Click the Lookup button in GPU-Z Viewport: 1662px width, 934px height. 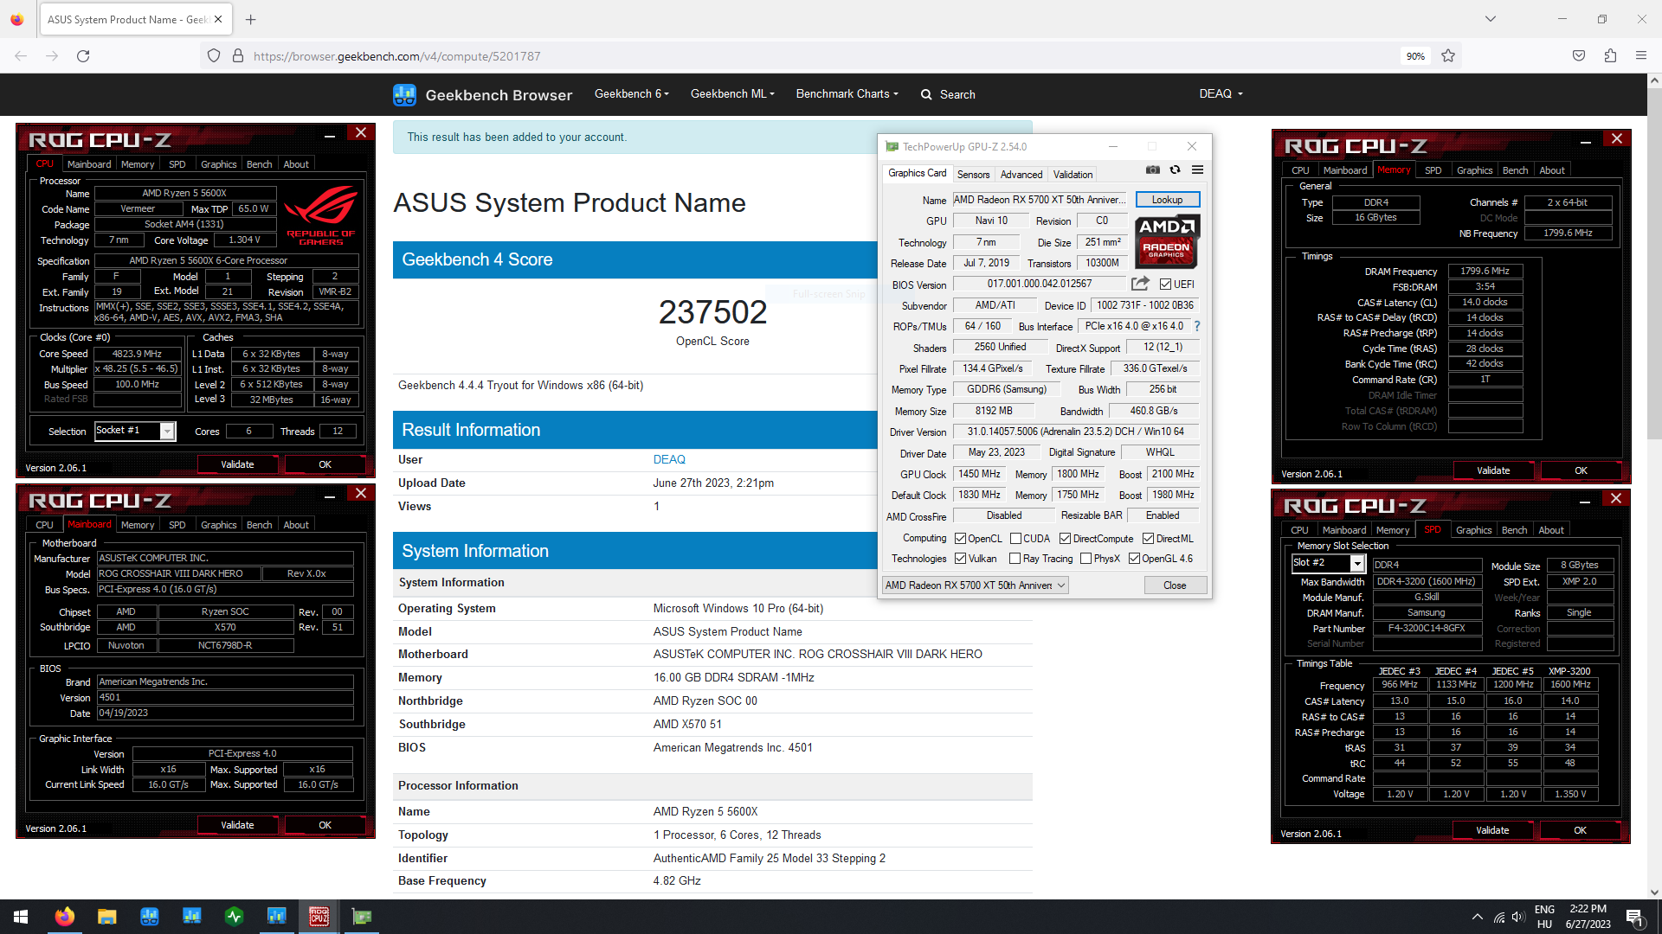1167,200
